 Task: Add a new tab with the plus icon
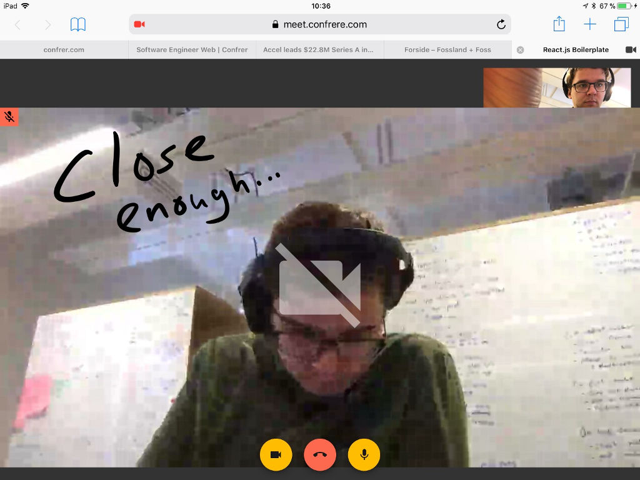point(590,24)
